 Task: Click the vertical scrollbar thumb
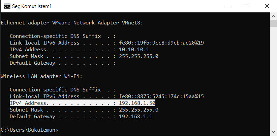tap(273, 23)
